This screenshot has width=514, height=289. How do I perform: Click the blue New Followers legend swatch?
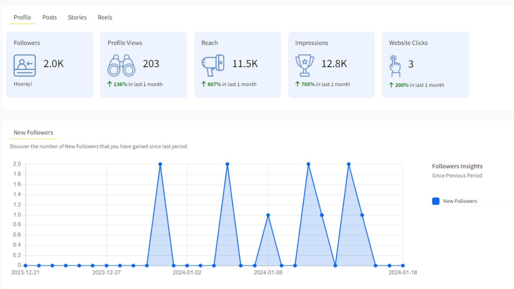[x=436, y=201]
